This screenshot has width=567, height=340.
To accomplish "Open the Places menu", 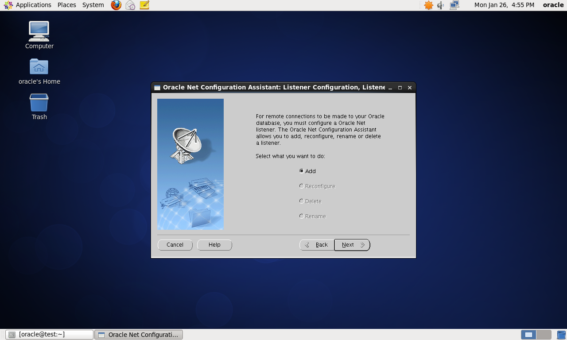I will 67,5.
